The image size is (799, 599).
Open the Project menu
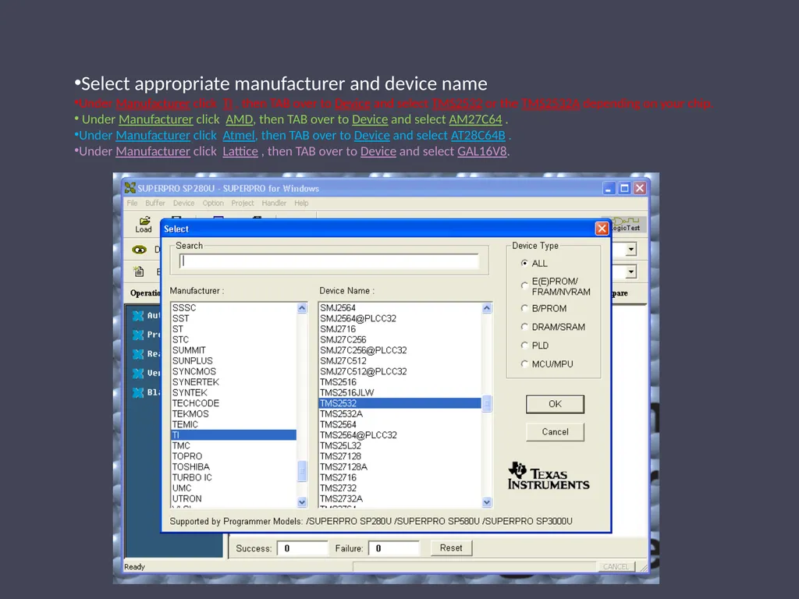coord(243,203)
